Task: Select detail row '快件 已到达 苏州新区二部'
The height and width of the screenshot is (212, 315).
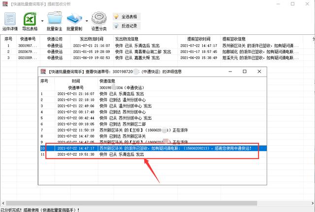Action: point(153,124)
